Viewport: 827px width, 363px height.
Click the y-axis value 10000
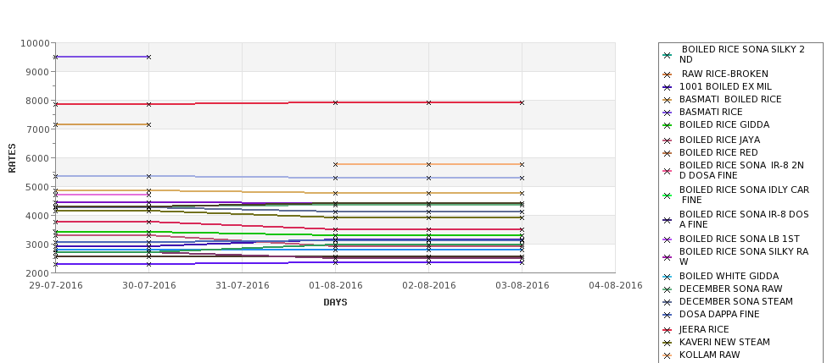(36, 43)
